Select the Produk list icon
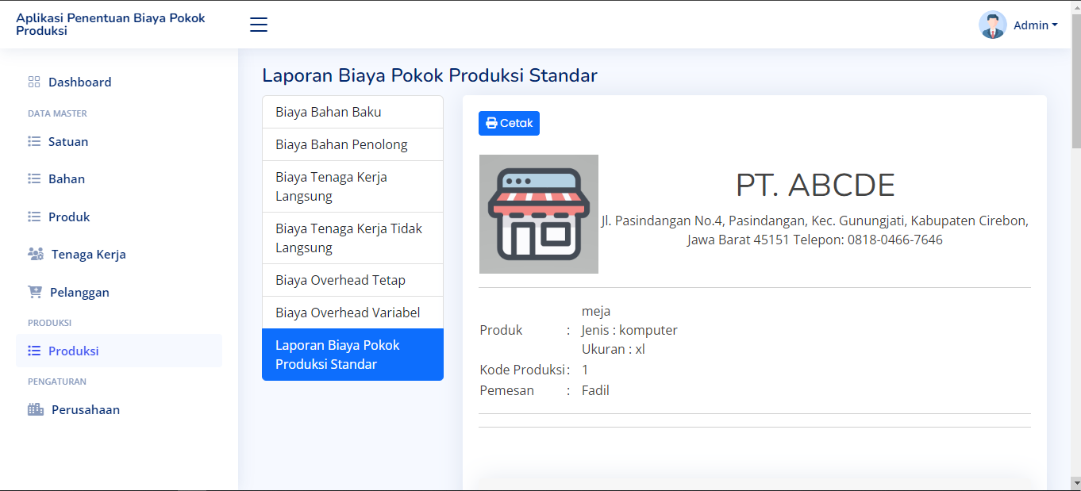The width and height of the screenshot is (1081, 491). tap(33, 216)
